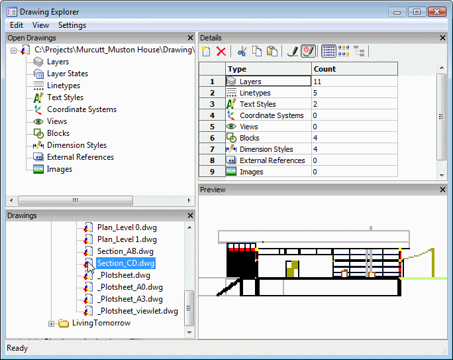Open the Settings menu

pos(72,25)
